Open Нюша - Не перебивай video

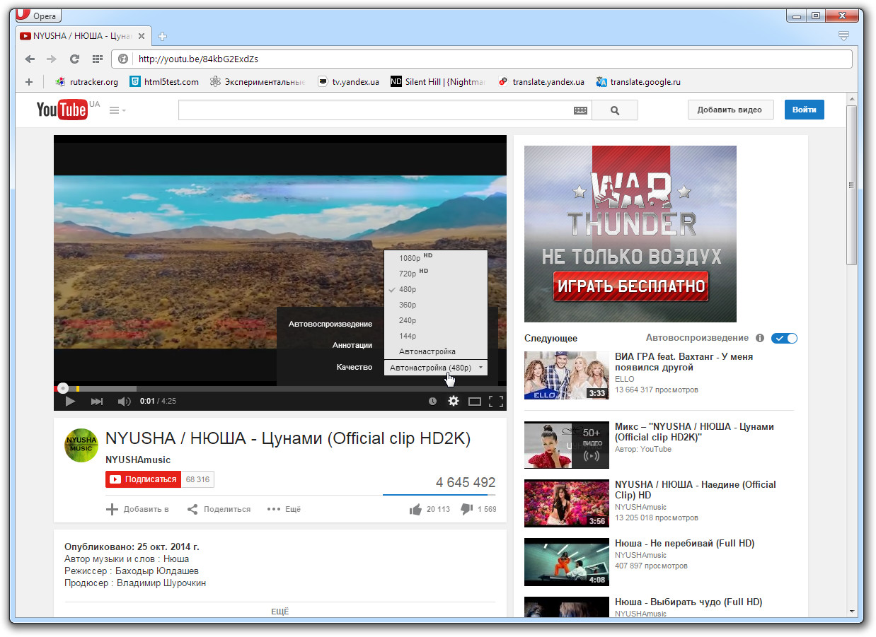(x=684, y=543)
